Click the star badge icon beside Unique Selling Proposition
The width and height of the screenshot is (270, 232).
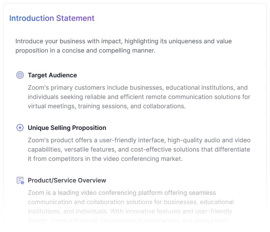point(20,128)
